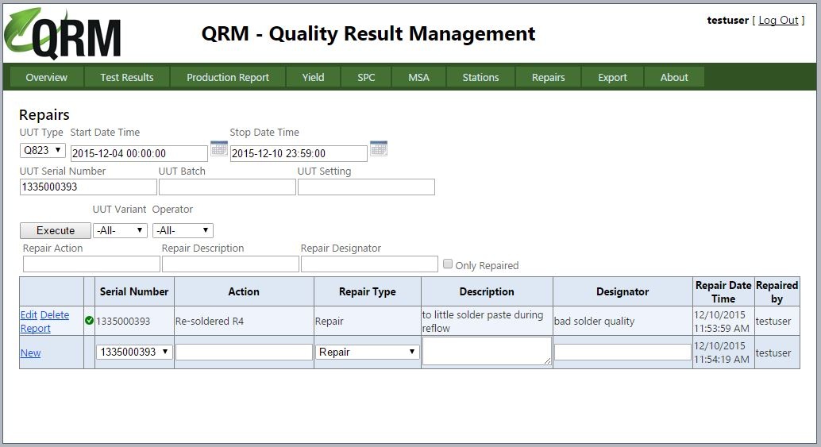Click the Start Date Time input field
This screenshot has width=821, height=447.
coord(139,153)
